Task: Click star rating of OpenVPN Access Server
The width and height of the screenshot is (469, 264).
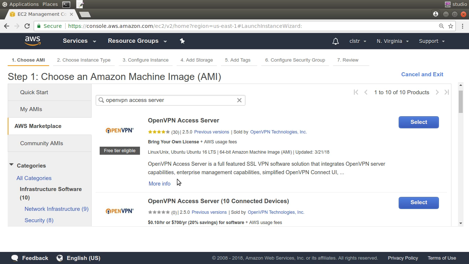Action: click(159, 132)
